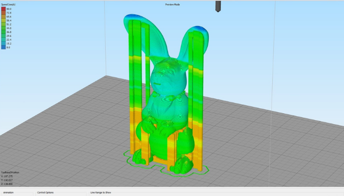Click the orange 72.8 speed legend swatch
This screenshot has width=344, height=196.
(x=3, y=13)
